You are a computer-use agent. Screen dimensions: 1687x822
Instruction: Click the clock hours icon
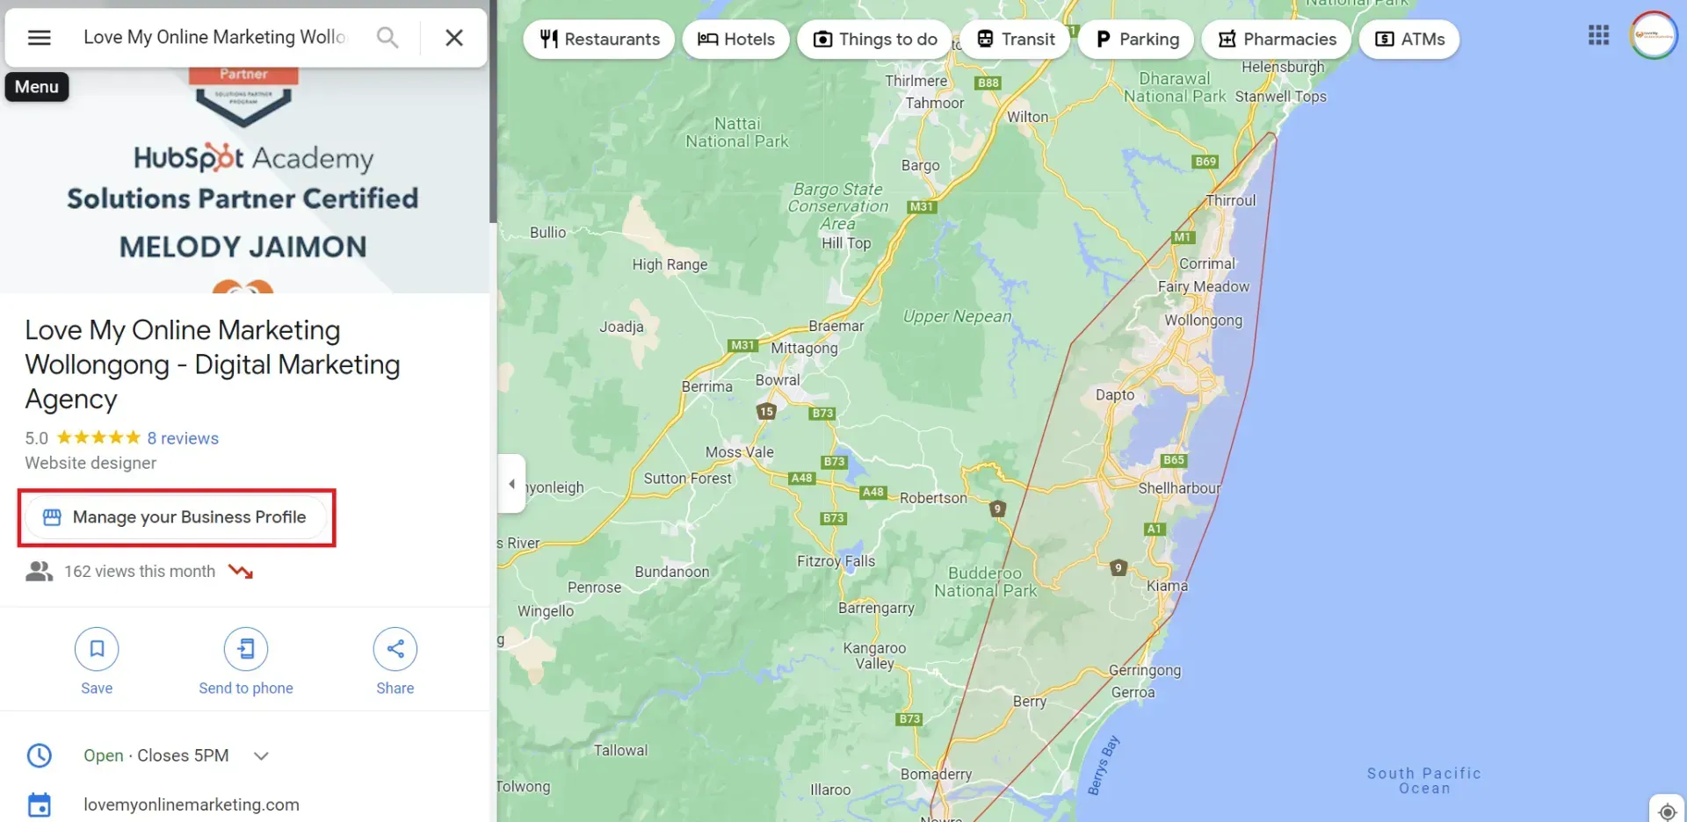pos(40,755)
